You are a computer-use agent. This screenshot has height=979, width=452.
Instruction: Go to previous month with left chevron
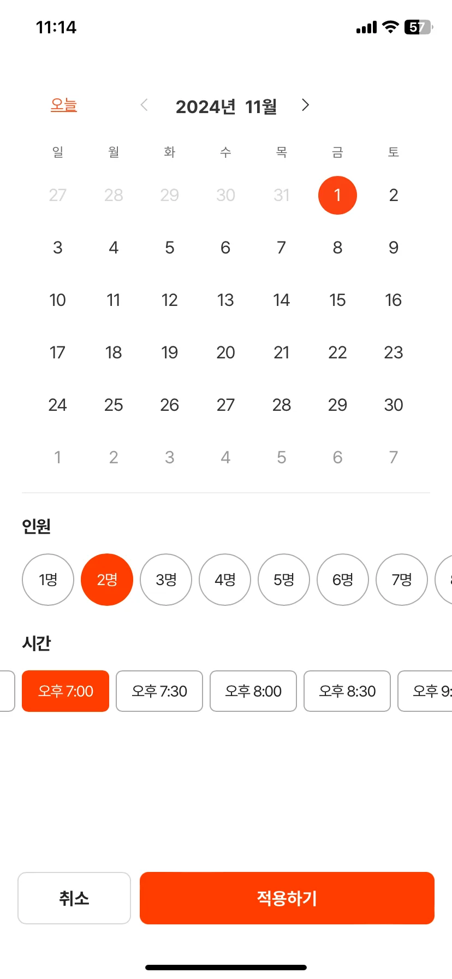[145, 105]
